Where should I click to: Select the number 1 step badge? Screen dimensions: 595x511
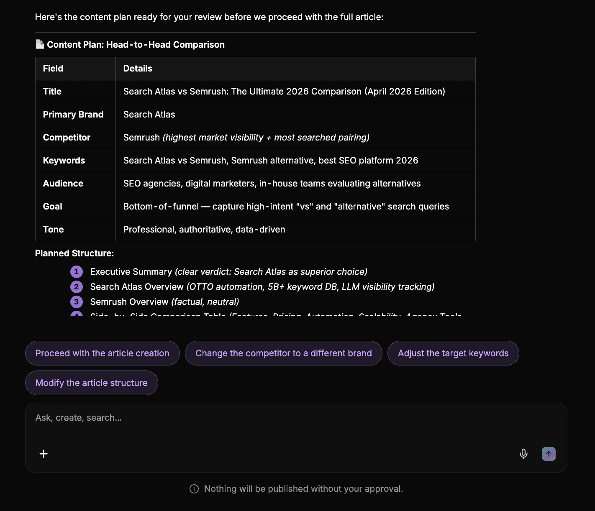click(x=76, y=272)
